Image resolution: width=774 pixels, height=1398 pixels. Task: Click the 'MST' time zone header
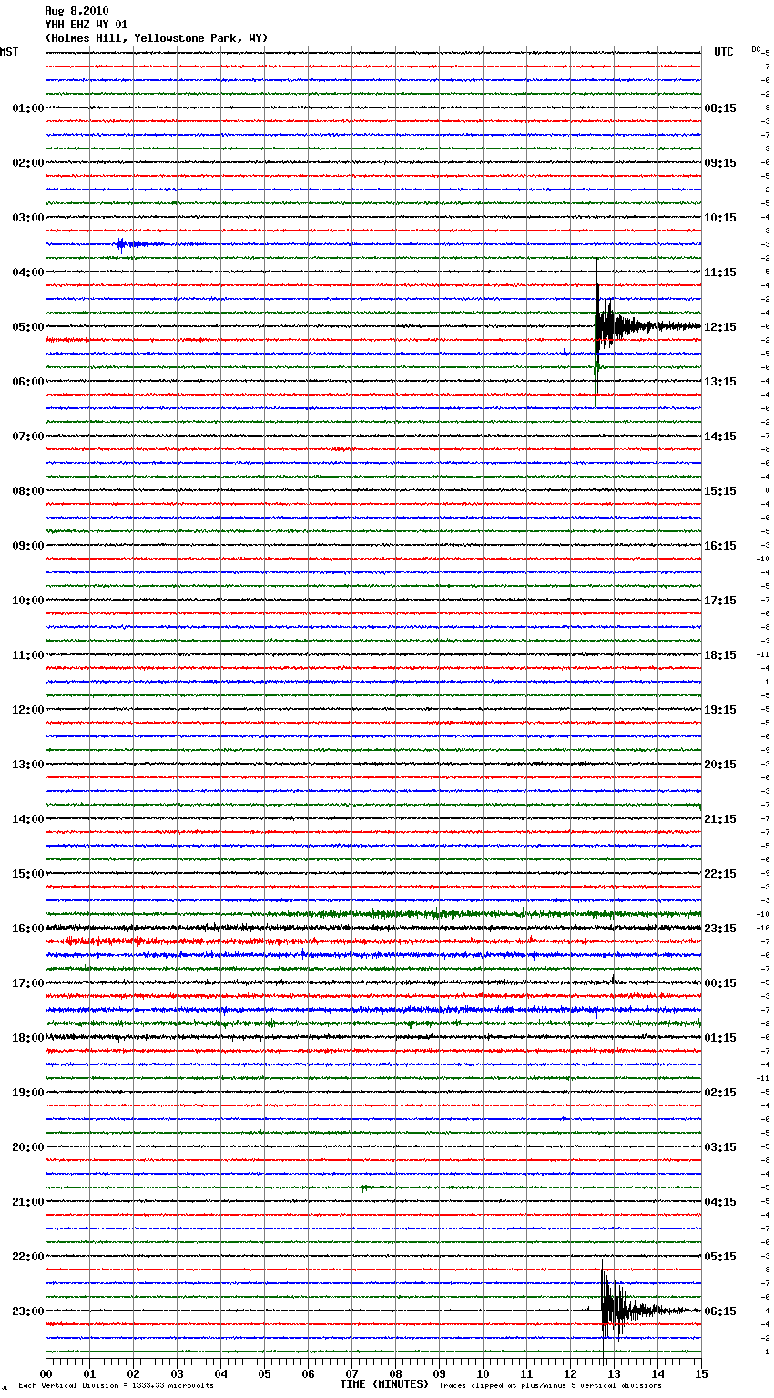pos(9,52)
